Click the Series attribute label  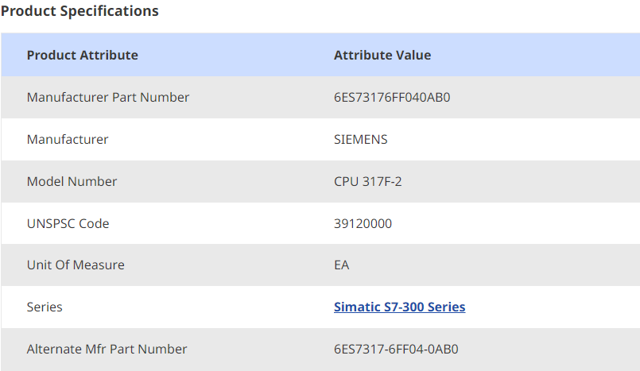tap(45, 307)
